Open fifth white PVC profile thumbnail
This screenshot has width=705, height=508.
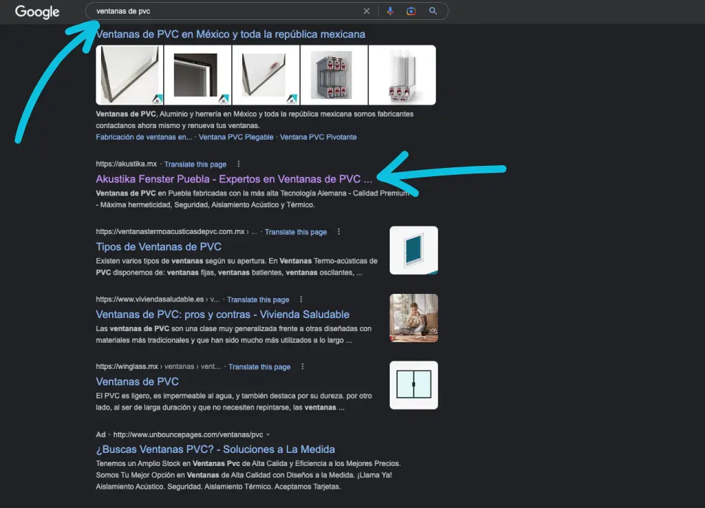tap(402, 75)
